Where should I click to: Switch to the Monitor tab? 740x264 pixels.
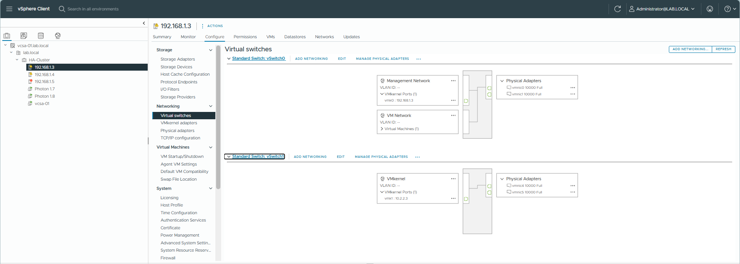pyautogui.click(x=188, y=37)
